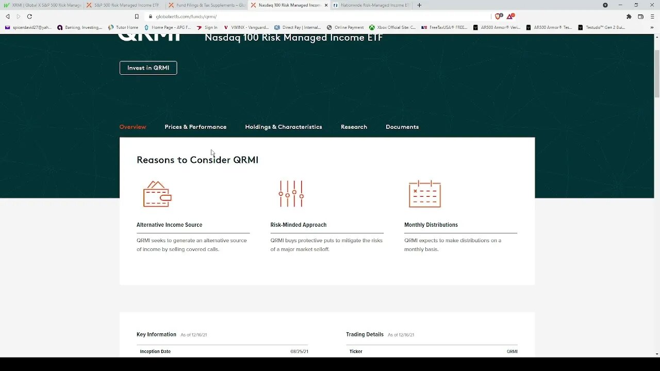
Task: Click the calendar icon above Monthly Distributions
Action: (425, 194)
